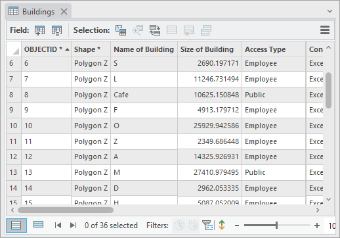Toggle the range filter icon

[193, 226]
